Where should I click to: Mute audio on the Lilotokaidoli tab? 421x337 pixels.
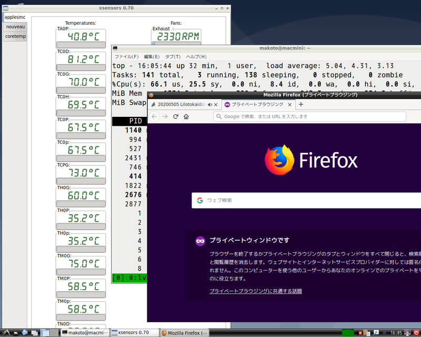coord(210,104)
